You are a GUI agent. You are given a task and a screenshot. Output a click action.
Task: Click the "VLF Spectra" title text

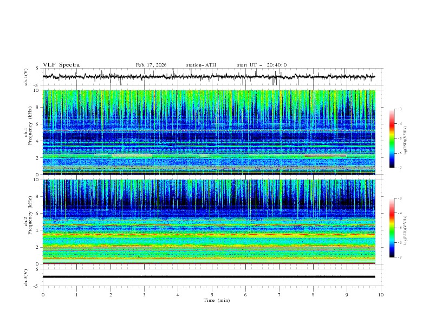(61, 65)
